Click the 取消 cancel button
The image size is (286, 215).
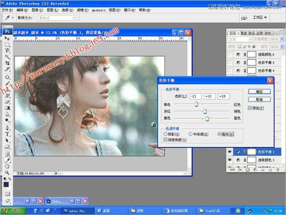(x=259, y=99)
